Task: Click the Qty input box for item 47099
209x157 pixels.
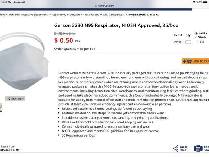Action: (x=188, y=42)
